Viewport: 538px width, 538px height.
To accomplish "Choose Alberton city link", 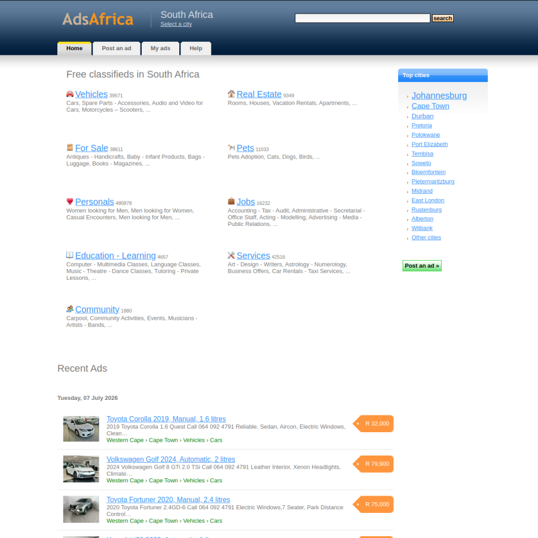I will point(423,219).
